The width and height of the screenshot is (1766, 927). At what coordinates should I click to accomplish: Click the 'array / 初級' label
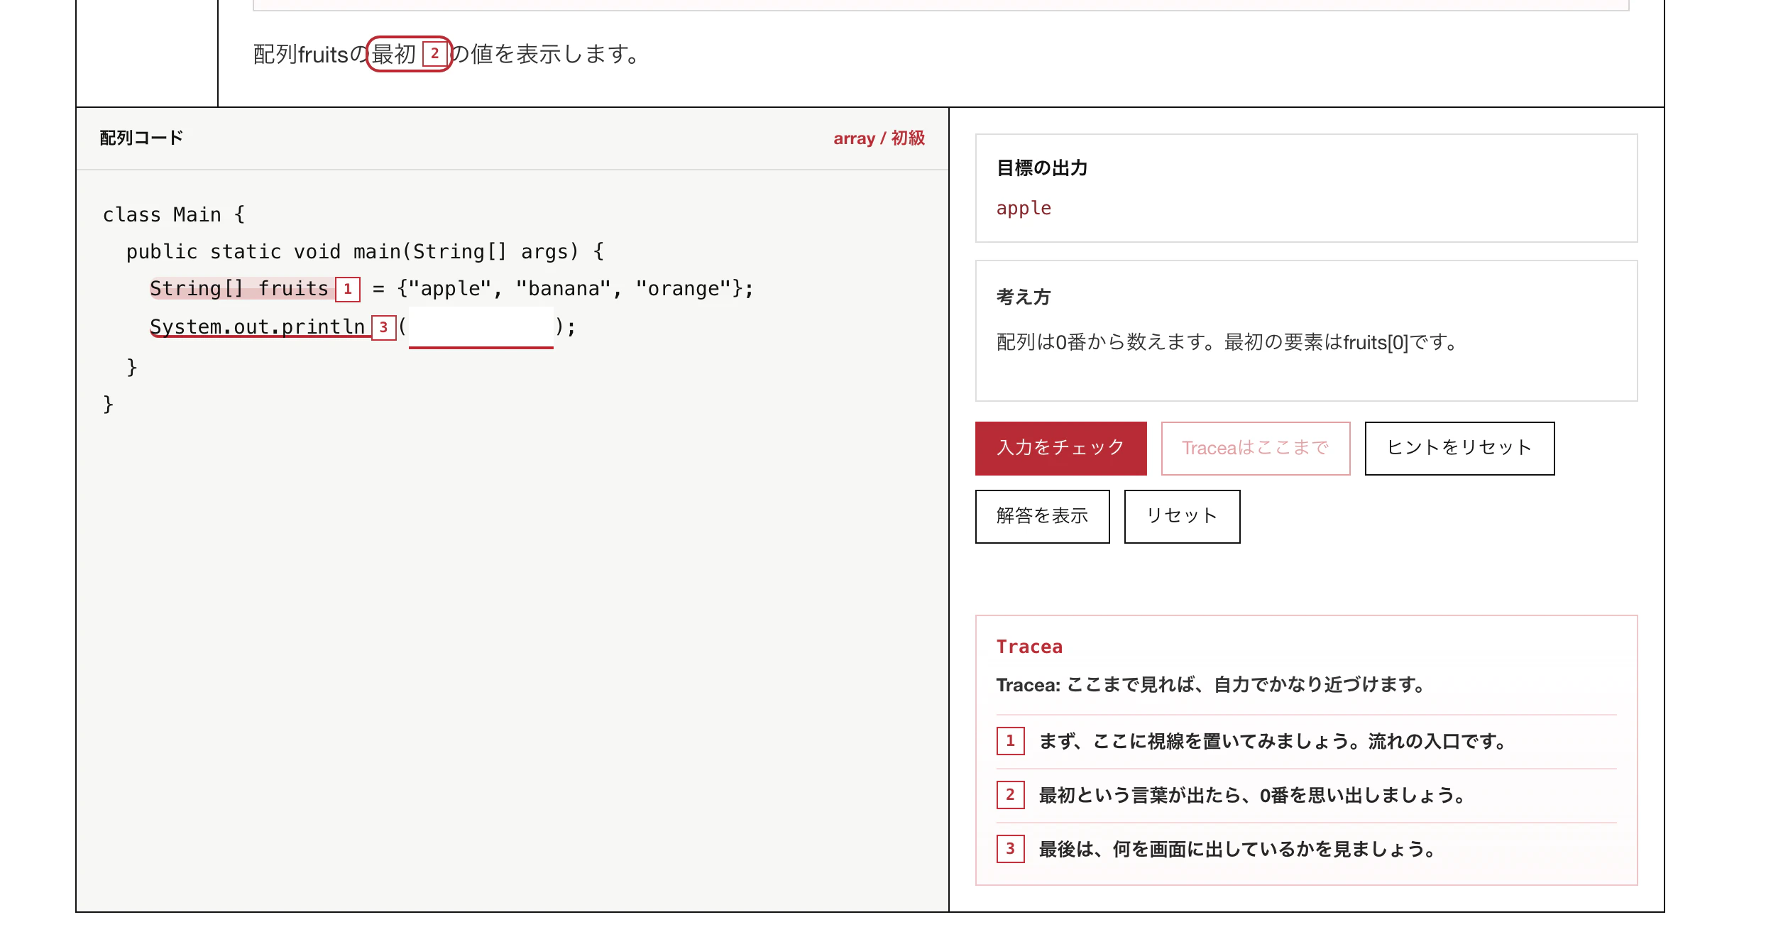[x=879, y=138]
